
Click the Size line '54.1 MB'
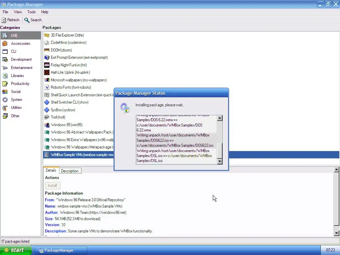pos(73,219)
